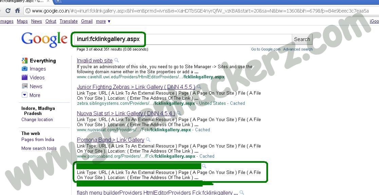Viewport: 379px width, 195px height.
Task: Select the News filter in the sidebar
Action: (x=36, y=86)
